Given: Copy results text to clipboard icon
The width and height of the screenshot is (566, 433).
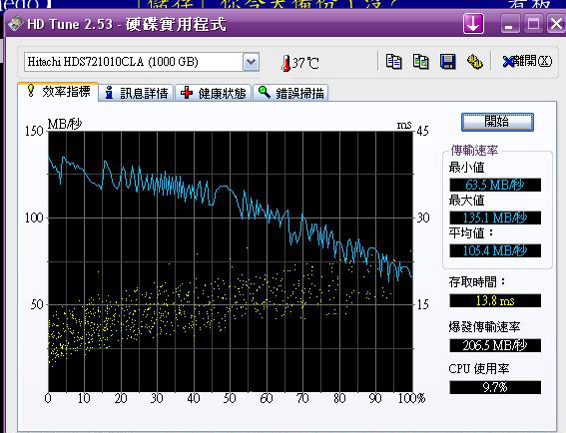Looking at the screenshot, I should 393,62.
